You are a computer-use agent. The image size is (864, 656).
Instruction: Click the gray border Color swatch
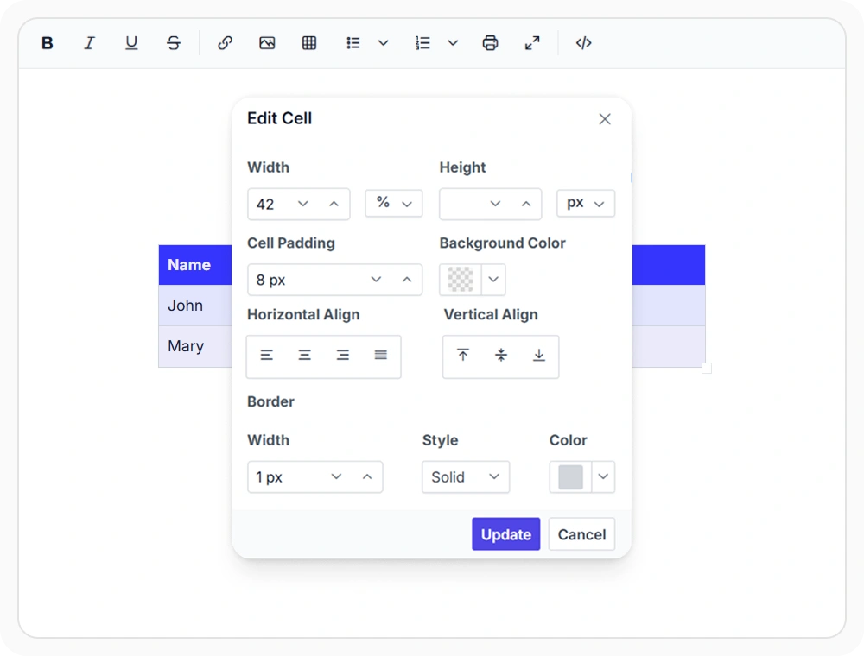pyautogui.click(x=571, y=476)
